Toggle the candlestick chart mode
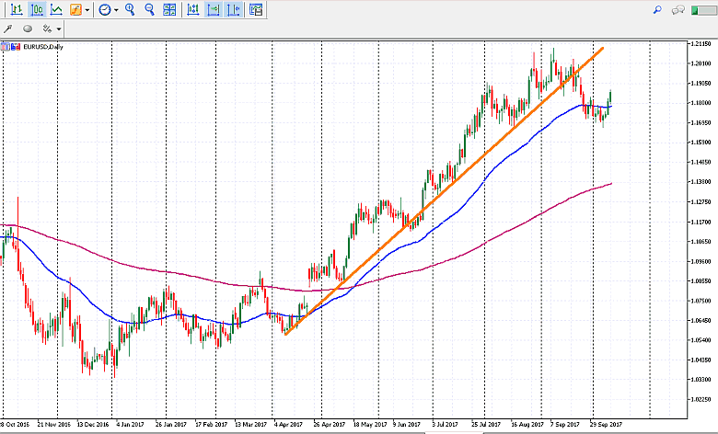This screenshot has width=718, height=434. coord(36,10)
